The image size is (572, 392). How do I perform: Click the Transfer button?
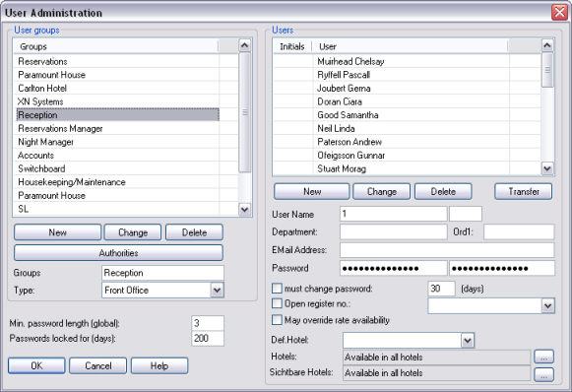[524, 192]
